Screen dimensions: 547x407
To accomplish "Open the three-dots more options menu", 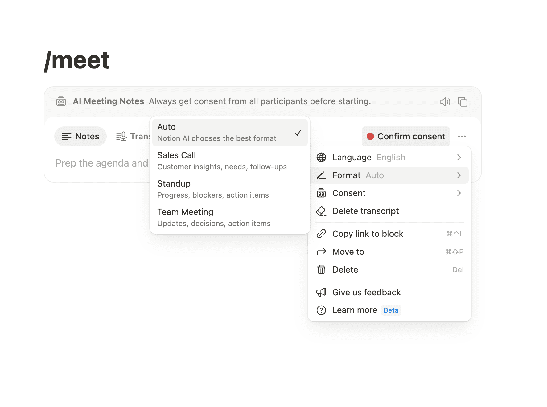I will [462, 136].
